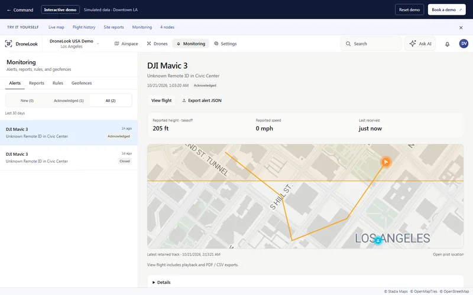This screenshot has height=295, width=473.
Task: Open the closed DJI Mavic 3 alert
Action: pyautogui.click(x=69, y=158)
